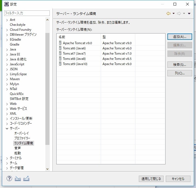
Task: Expand the Cloud Foundry node
Action: [7, 30]
